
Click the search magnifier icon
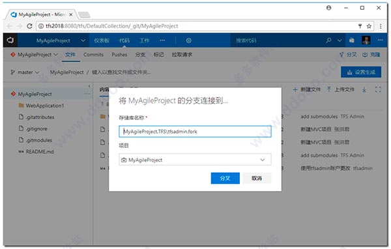[x=328, y=40]
